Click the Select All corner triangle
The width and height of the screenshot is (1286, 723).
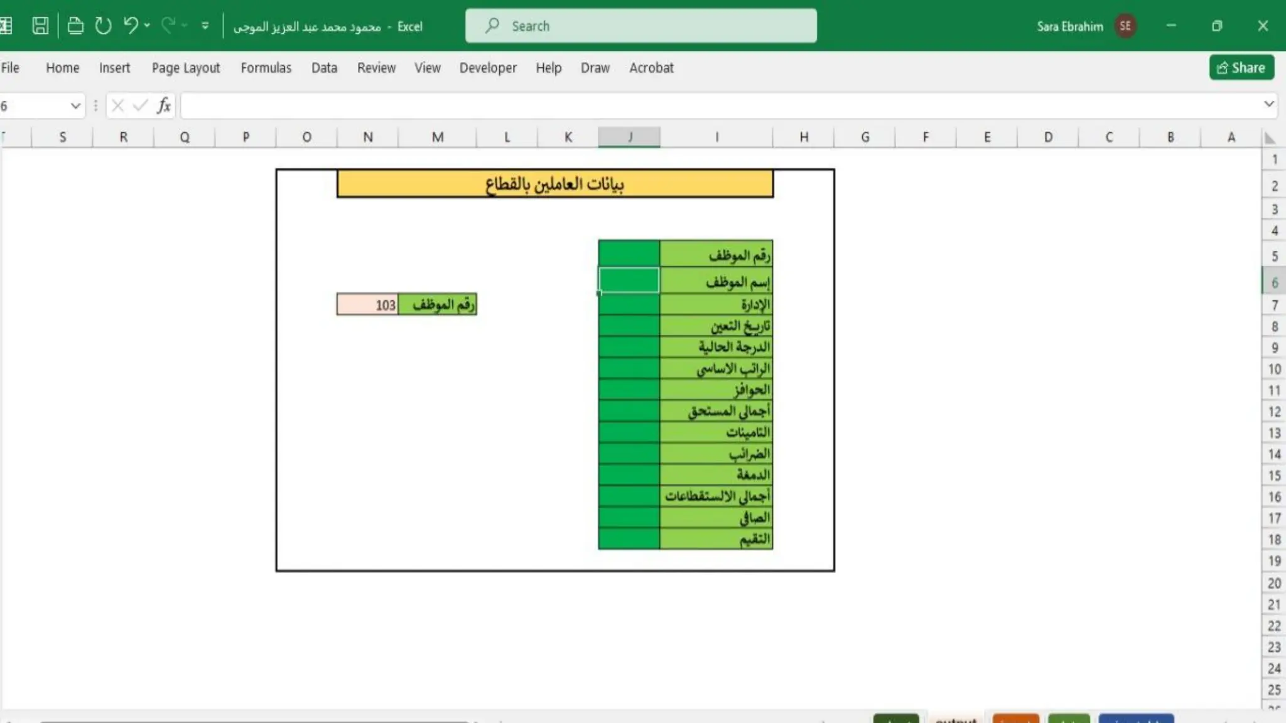(1270, 137)
